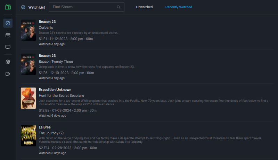Click the Expedition Unknown show title
This screenshot has height=160, width=278.
pyautogui.click(x=55, y=90)
